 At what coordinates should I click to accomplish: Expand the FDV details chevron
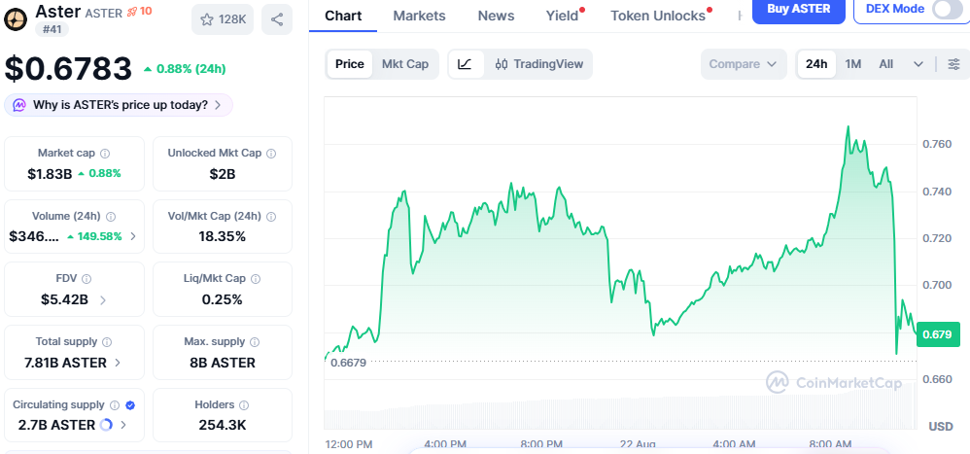tap(103, 300)
